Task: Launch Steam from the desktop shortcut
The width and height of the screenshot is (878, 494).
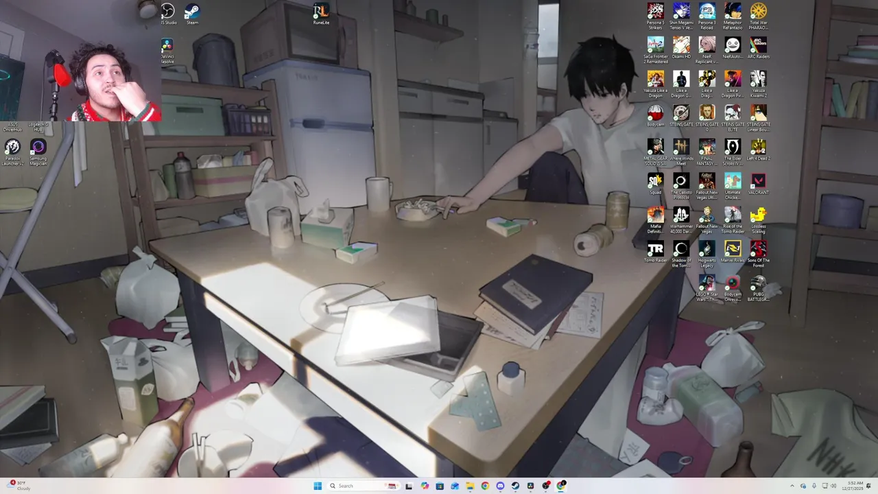Action: pyautogui.click(x=192, y=13)
